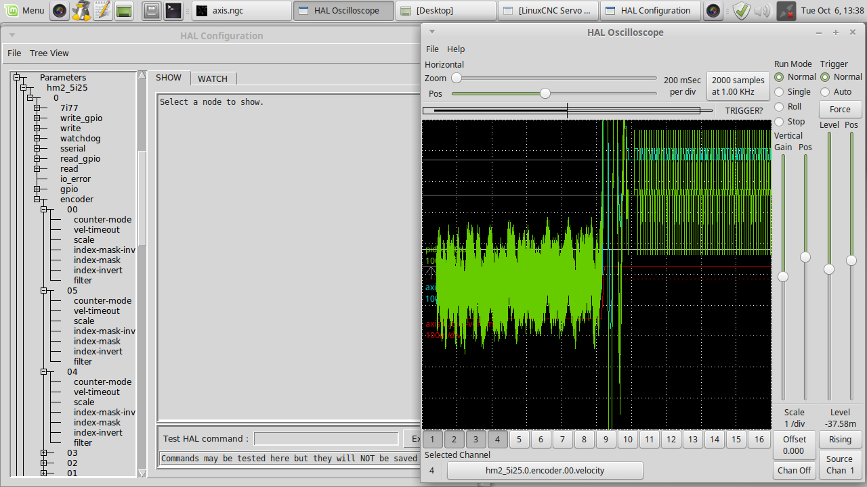Viewport: 867px width, 487px height.
Task: Open HAL Oscilloscope window menu arrow
Action: pos(432,32)
